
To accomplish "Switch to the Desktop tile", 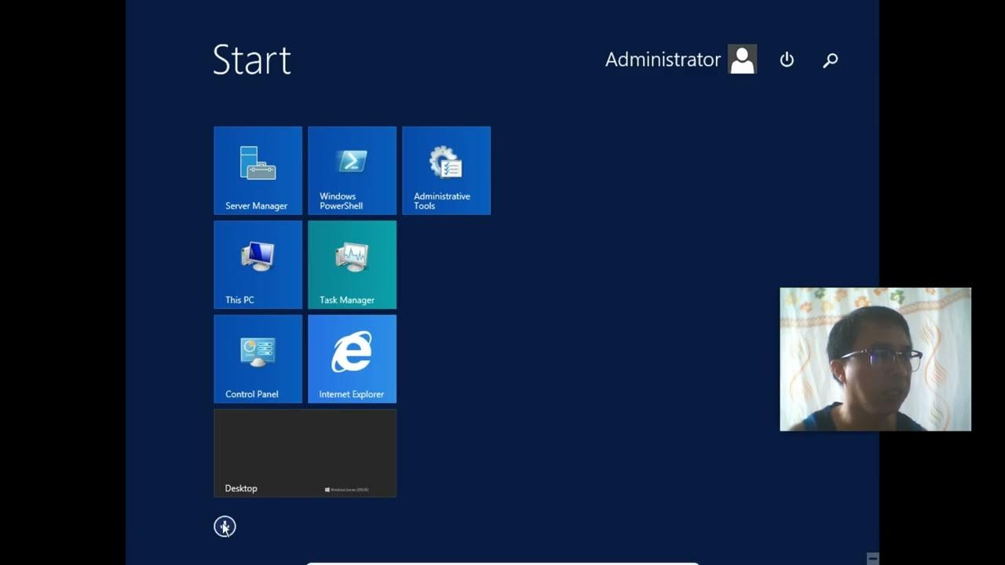I will [x=305, y=453].
